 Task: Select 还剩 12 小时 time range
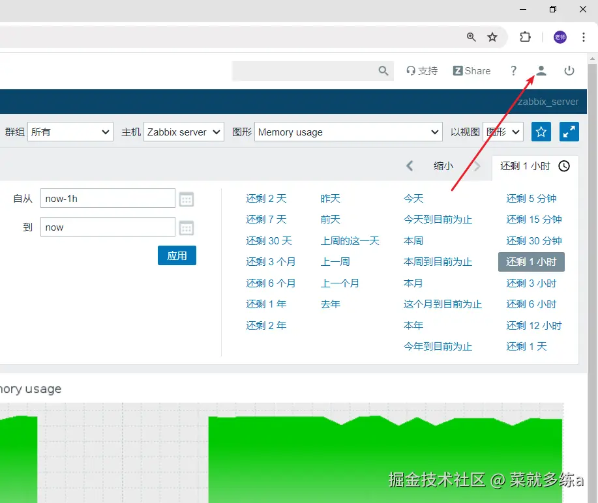pyautogui.click(x=534, y=325)
